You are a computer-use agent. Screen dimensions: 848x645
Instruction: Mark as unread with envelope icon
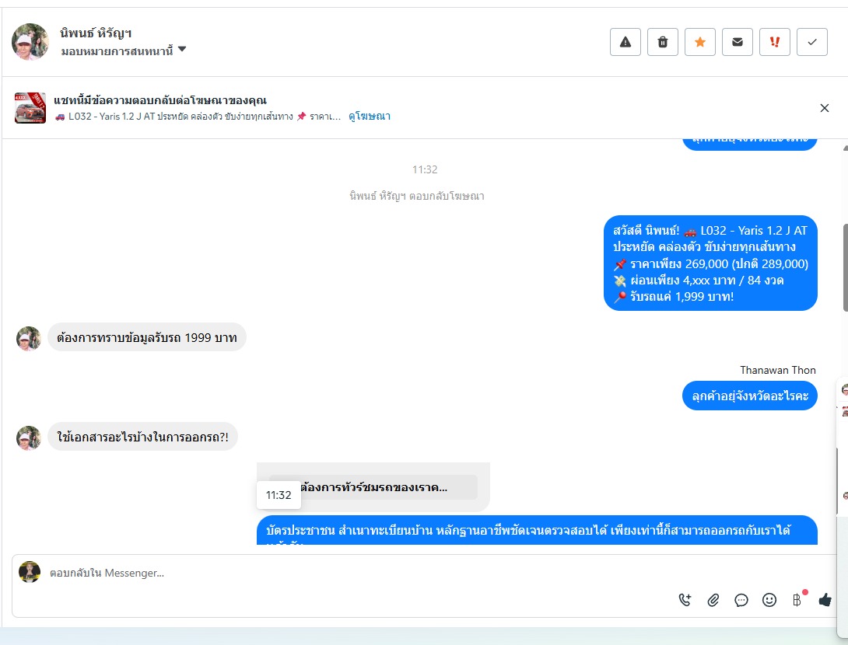point(737,42)
